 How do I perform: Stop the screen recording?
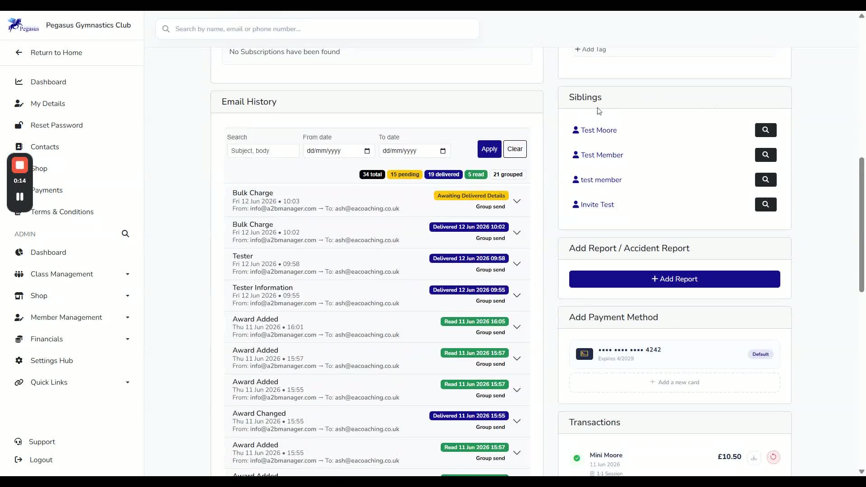click(x=20, y=165)
